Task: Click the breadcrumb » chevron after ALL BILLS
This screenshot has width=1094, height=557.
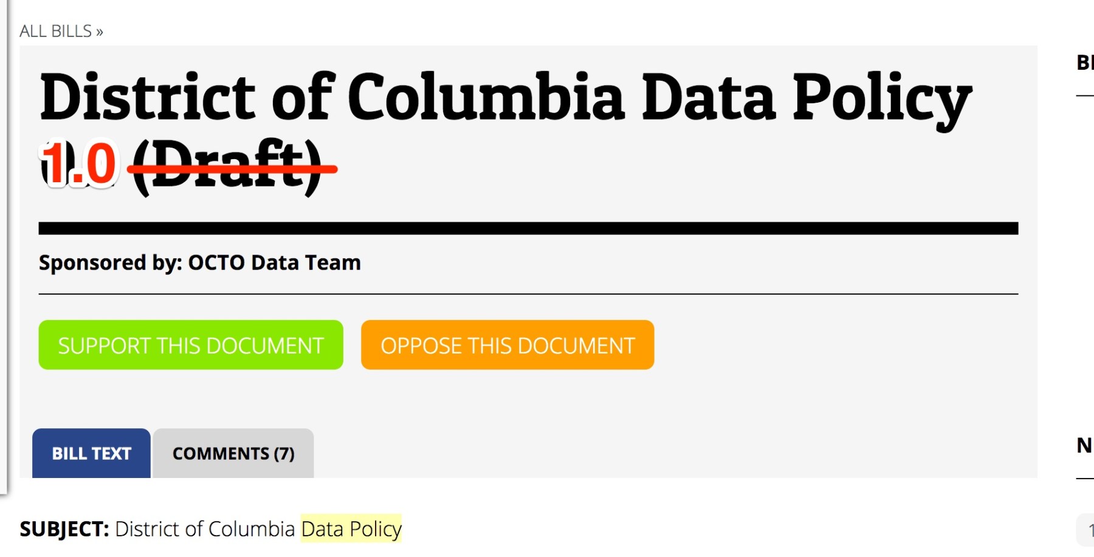Action: click(x=100, y=32)
